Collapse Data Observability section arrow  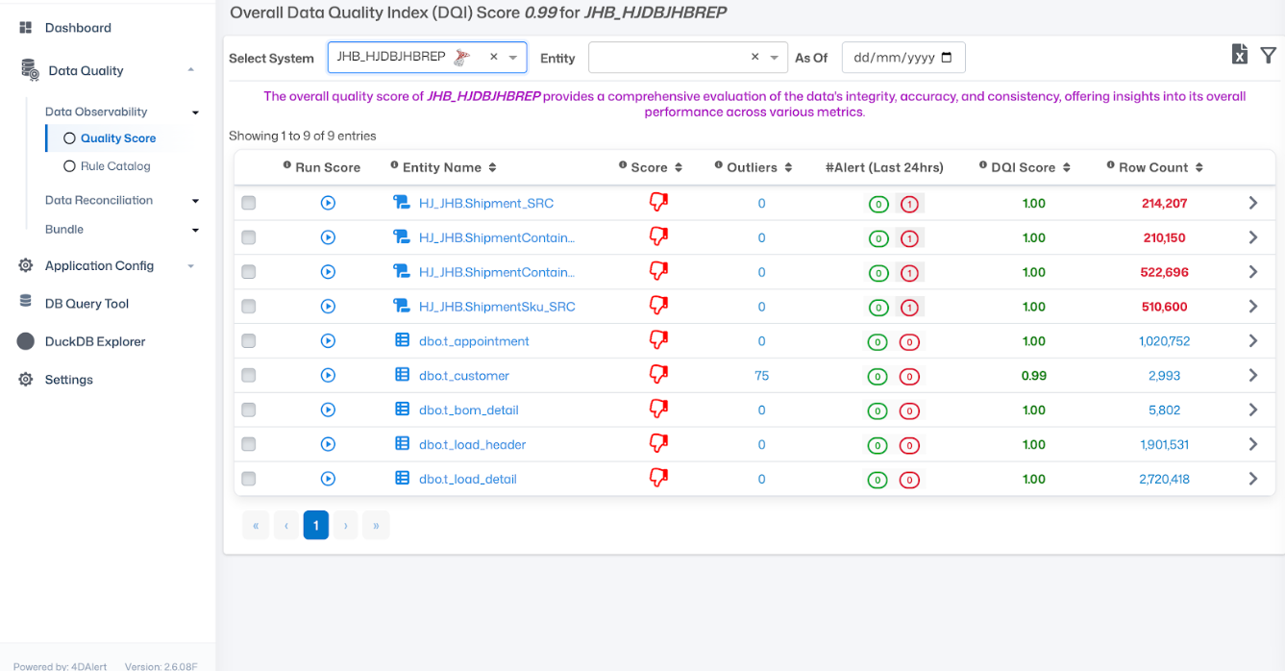tap(195, 112)
